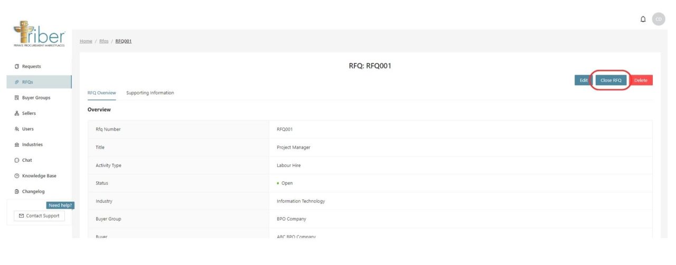Click the Requests sidebar icon
Screen dimensions: 676x265
tap(17, 66)
